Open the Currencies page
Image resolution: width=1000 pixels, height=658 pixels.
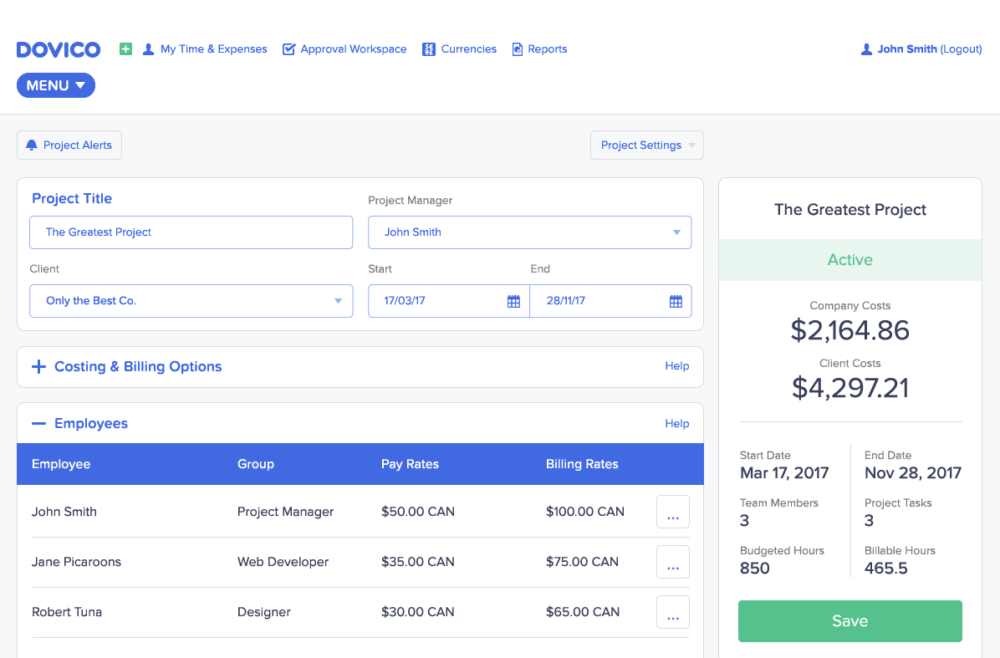(x=468, y=49)
